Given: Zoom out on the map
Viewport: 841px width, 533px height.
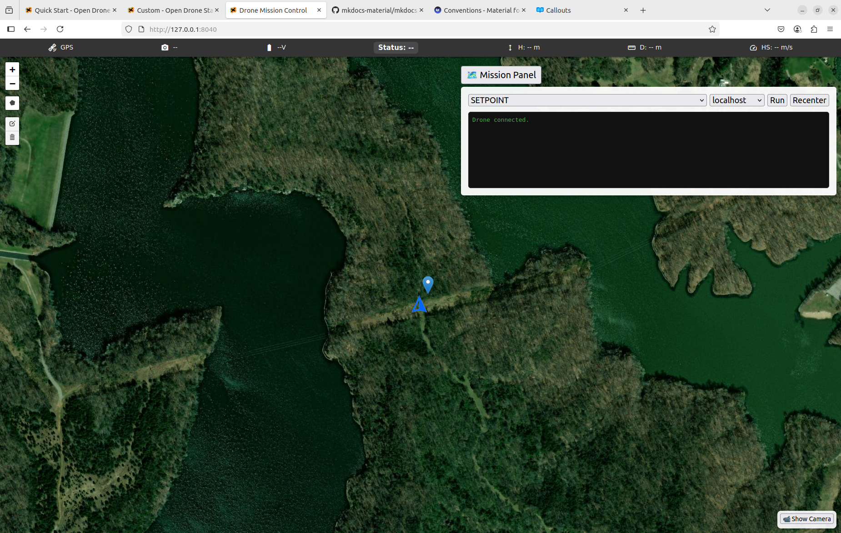Looking at the screenshot, I should [x=12, y=84].
